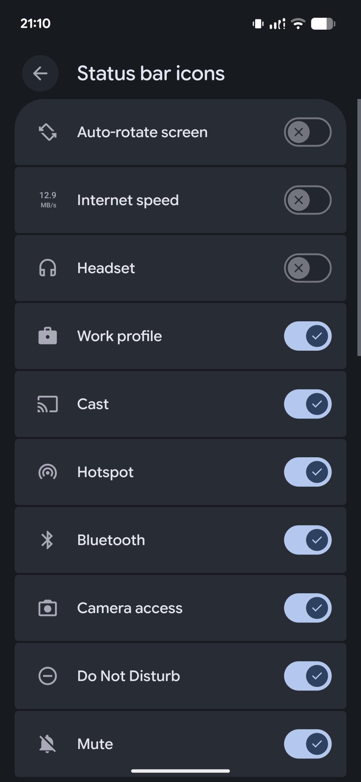Tap the Headset headphones icon
The height and width of the screenshot is (782, 361).
point(48,268)
